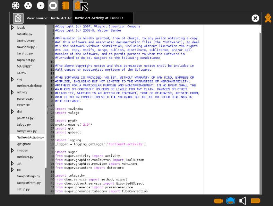Switch to Neighborhood view in the frame

[15, 6]
